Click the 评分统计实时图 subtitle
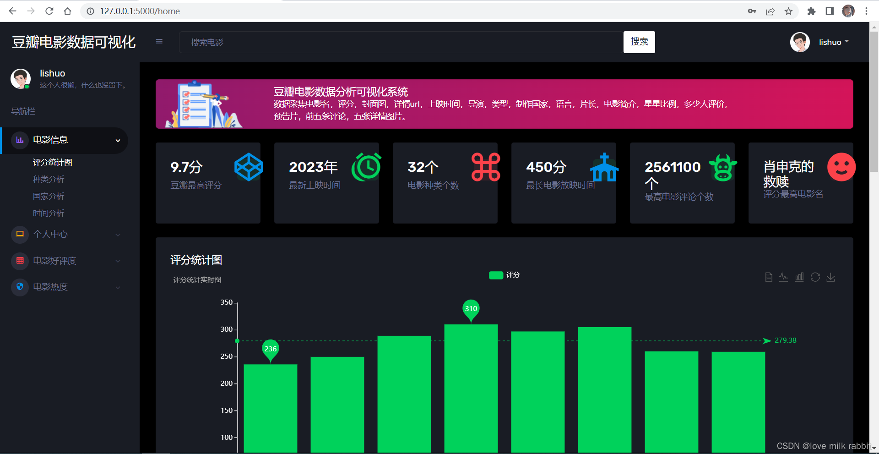 coord(197,279)
